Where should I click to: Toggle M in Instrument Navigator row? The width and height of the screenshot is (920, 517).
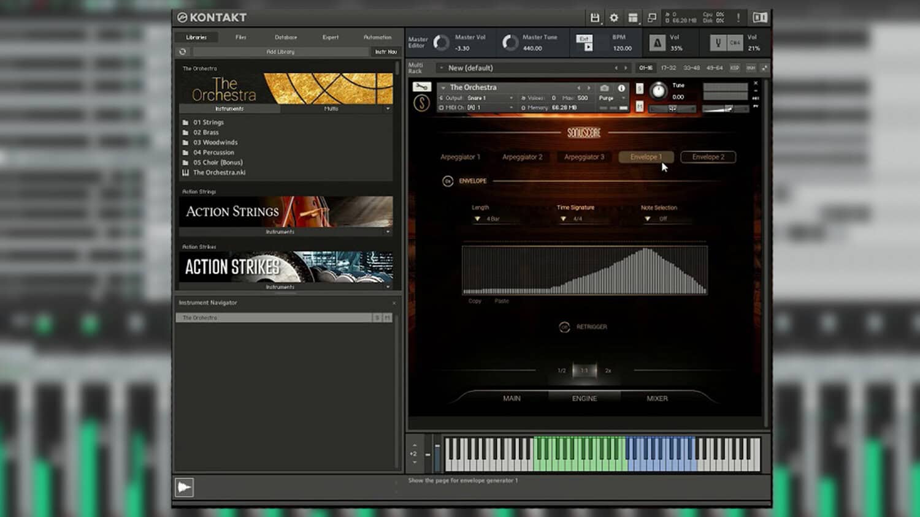pyautogui.click(x=387, y=318)
